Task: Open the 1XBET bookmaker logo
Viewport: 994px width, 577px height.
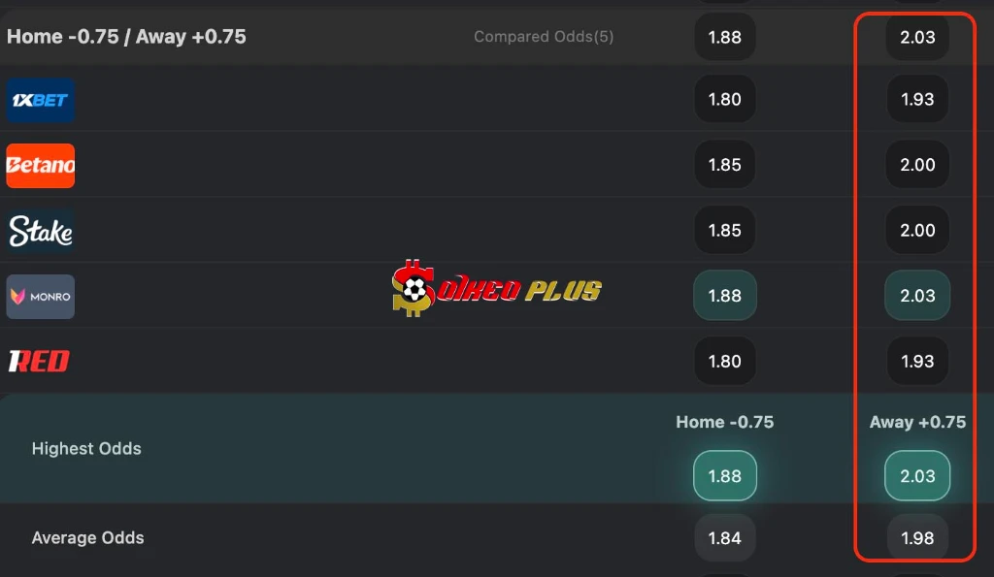Action: (41, 100)
